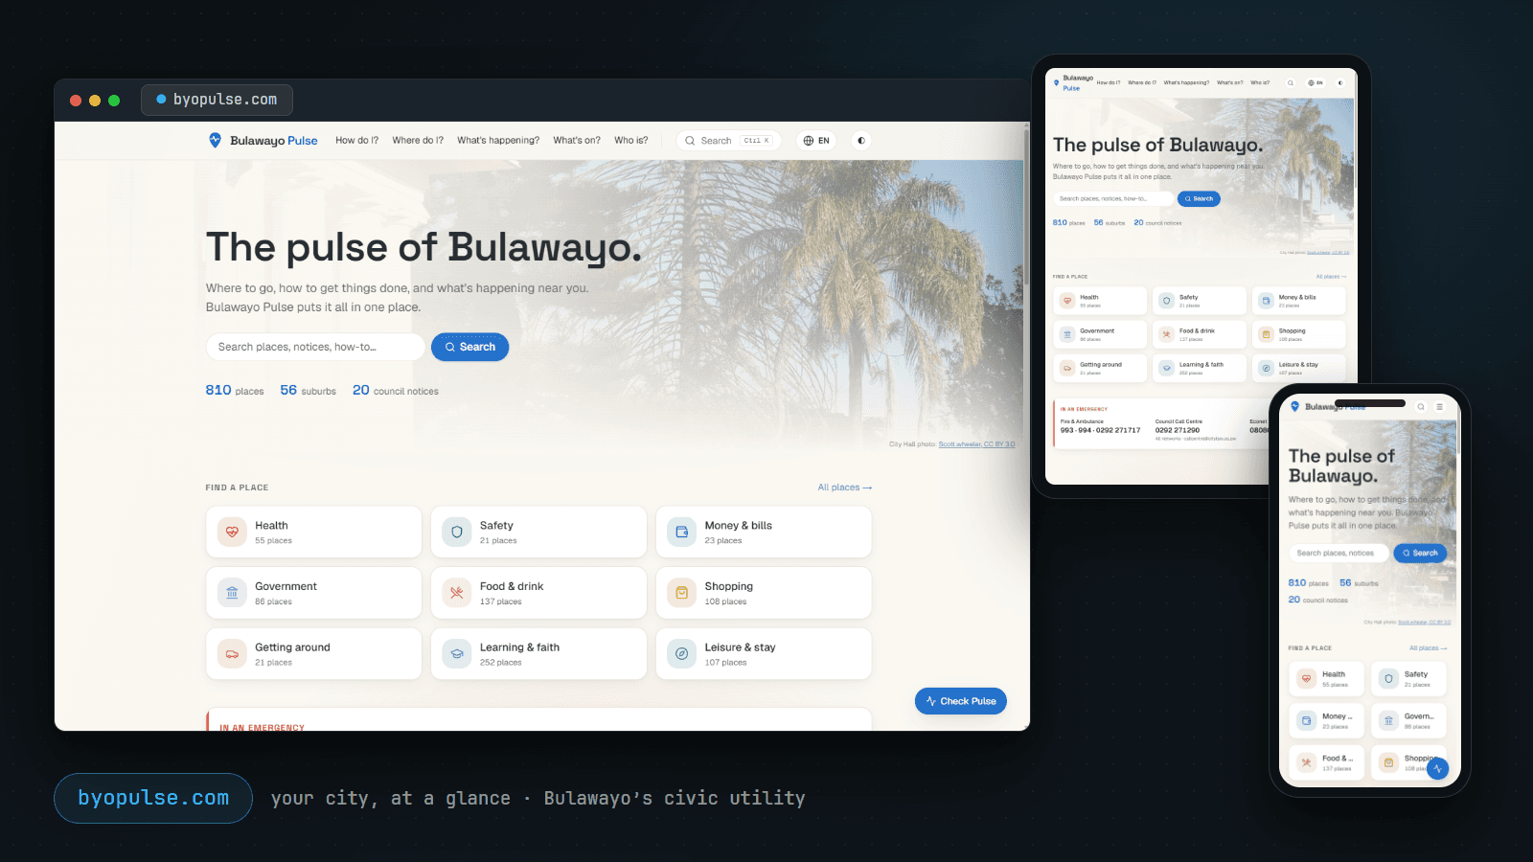
Task: Click the Bulawayo Pulse logo pin in tablet header
Action: point(1057,83)
